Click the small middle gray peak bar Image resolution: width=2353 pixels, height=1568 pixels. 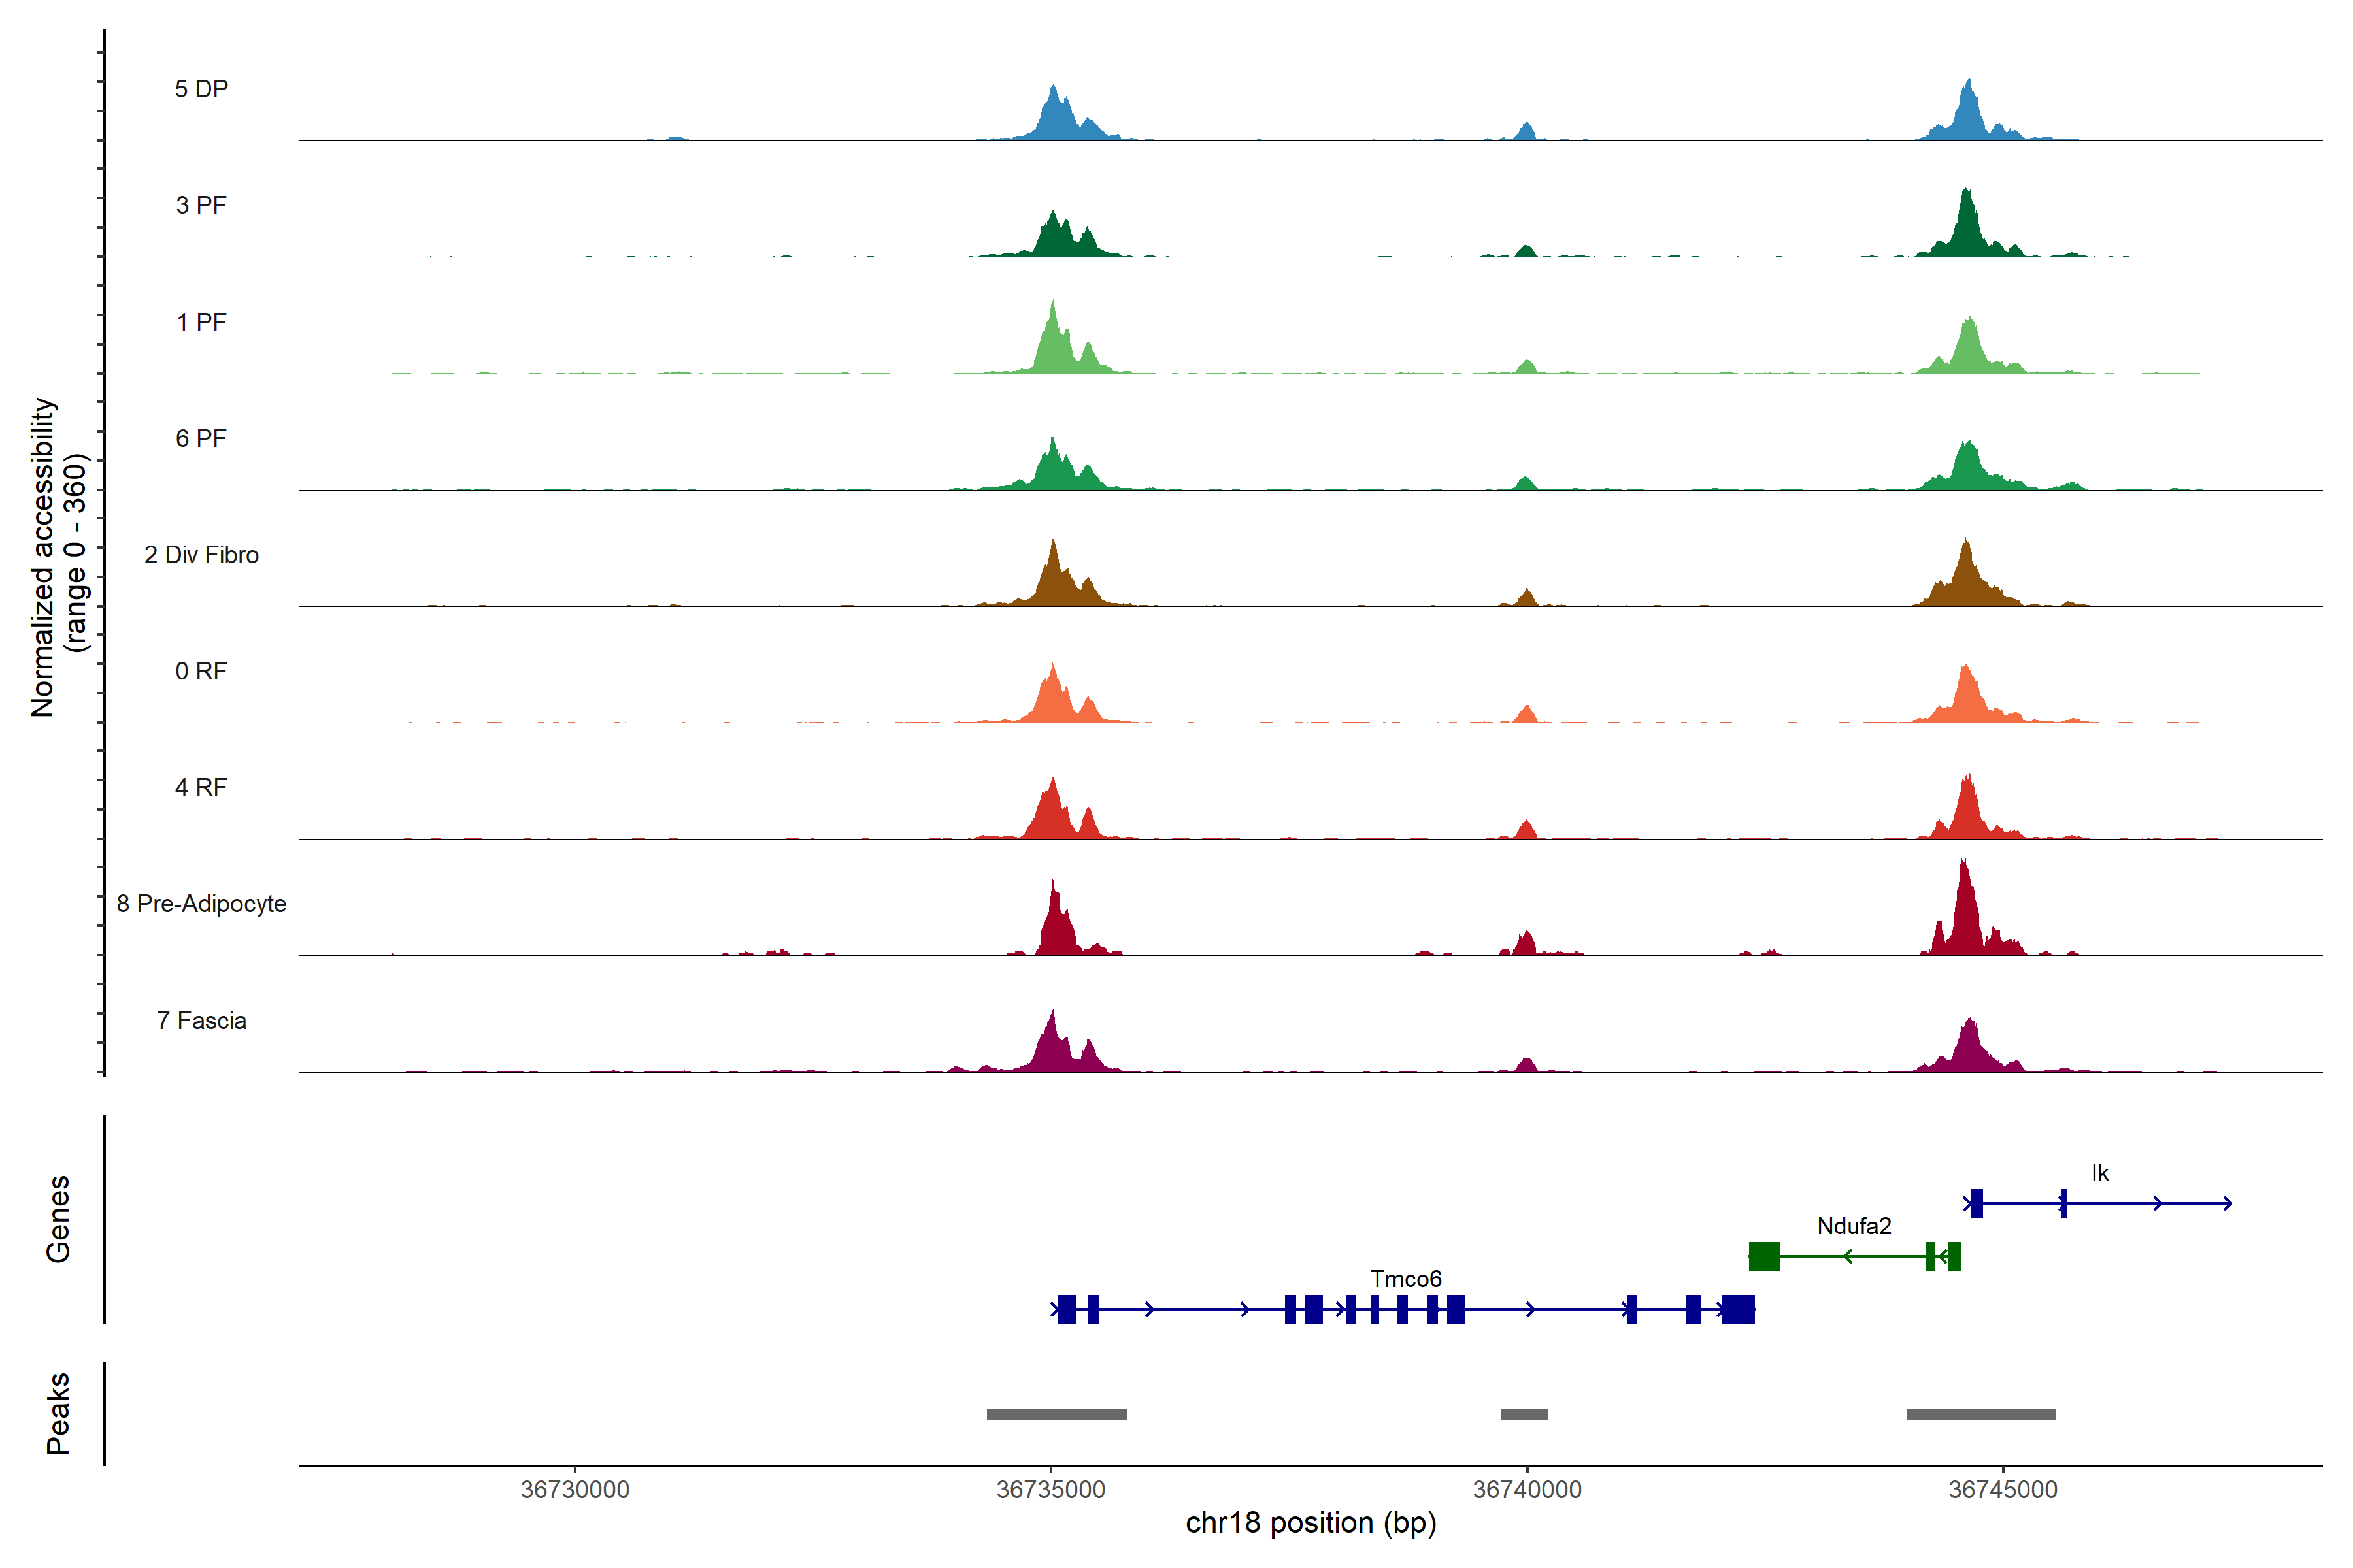click(1524, 1414)
